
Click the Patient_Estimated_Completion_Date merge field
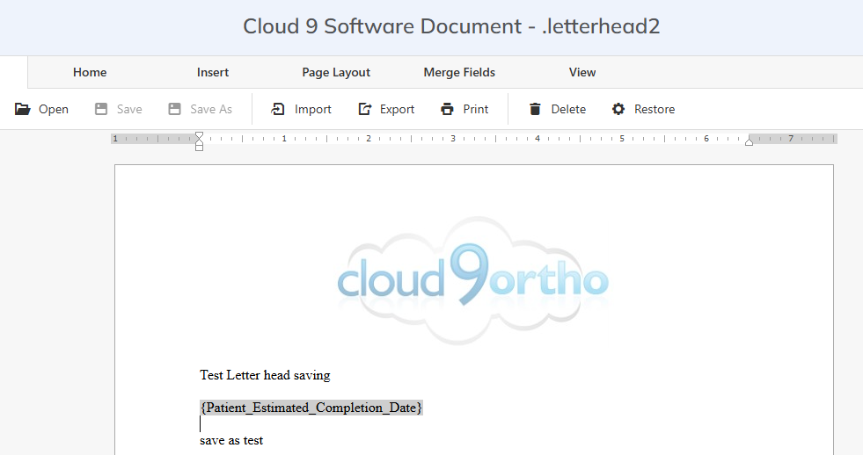tap(311, 408)
